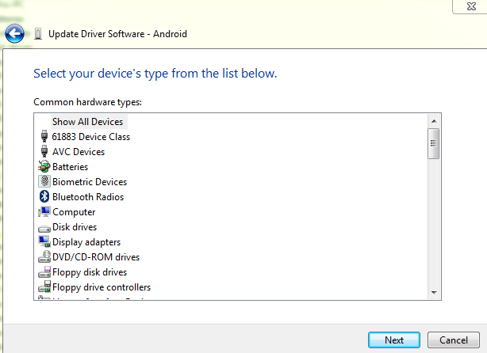
Task: Click the Display adapters icon
Action: coord(44,242)
